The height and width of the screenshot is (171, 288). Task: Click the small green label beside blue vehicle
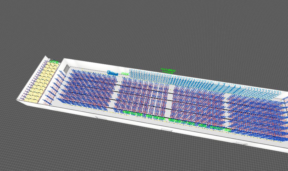pos(125,74)
